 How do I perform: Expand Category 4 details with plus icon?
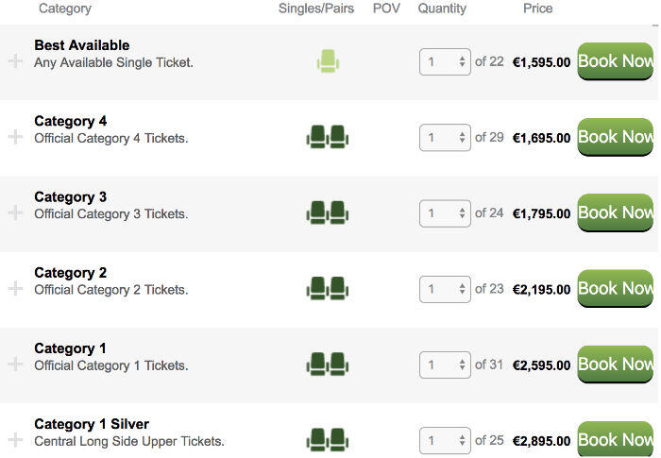[15, 137]
